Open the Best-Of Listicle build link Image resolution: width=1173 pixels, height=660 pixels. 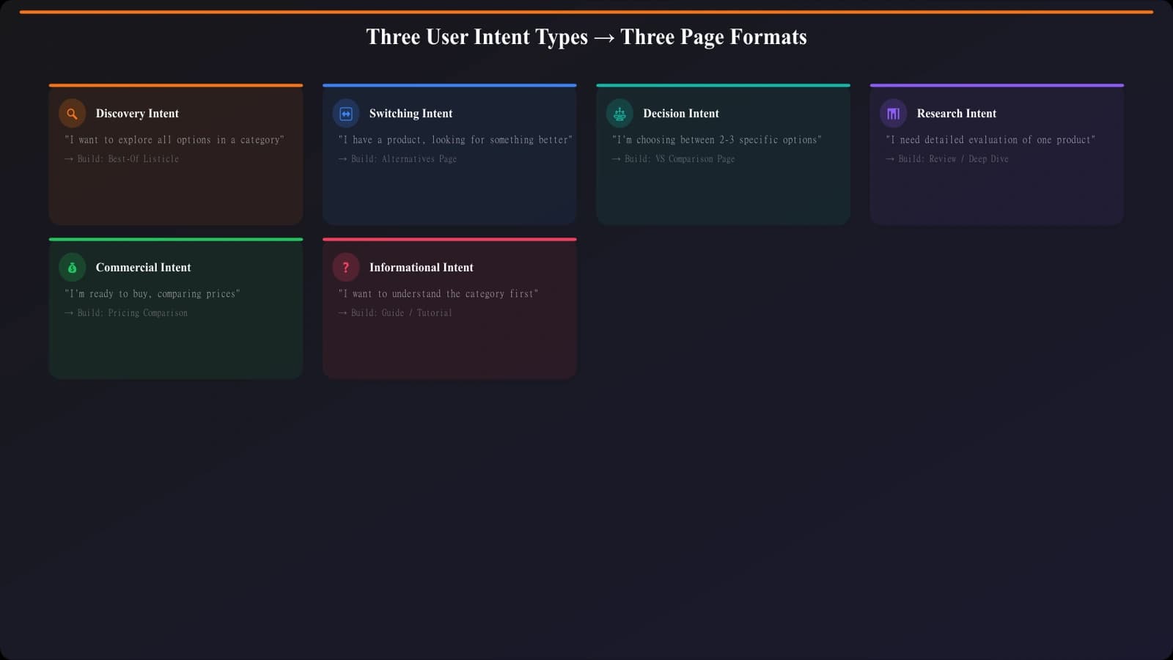[122, 158]
